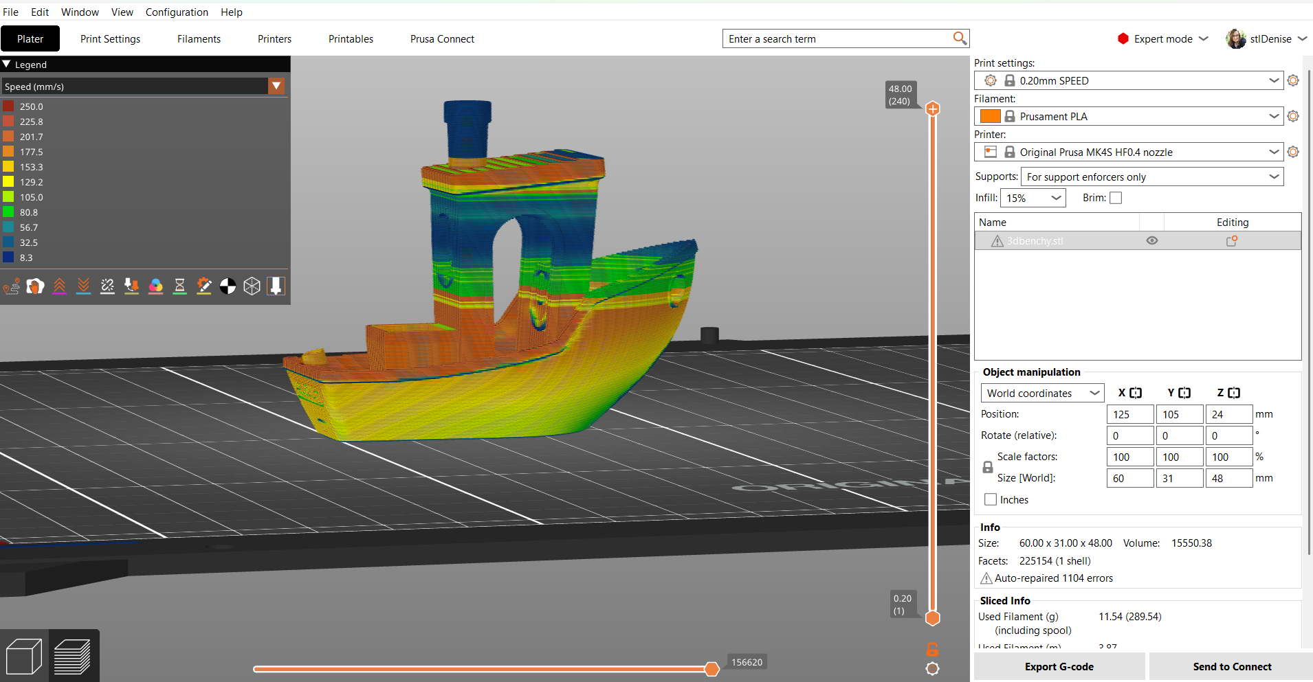Toggle seams visibility icon
This screenshot has width=1313, height=682.
108,286
